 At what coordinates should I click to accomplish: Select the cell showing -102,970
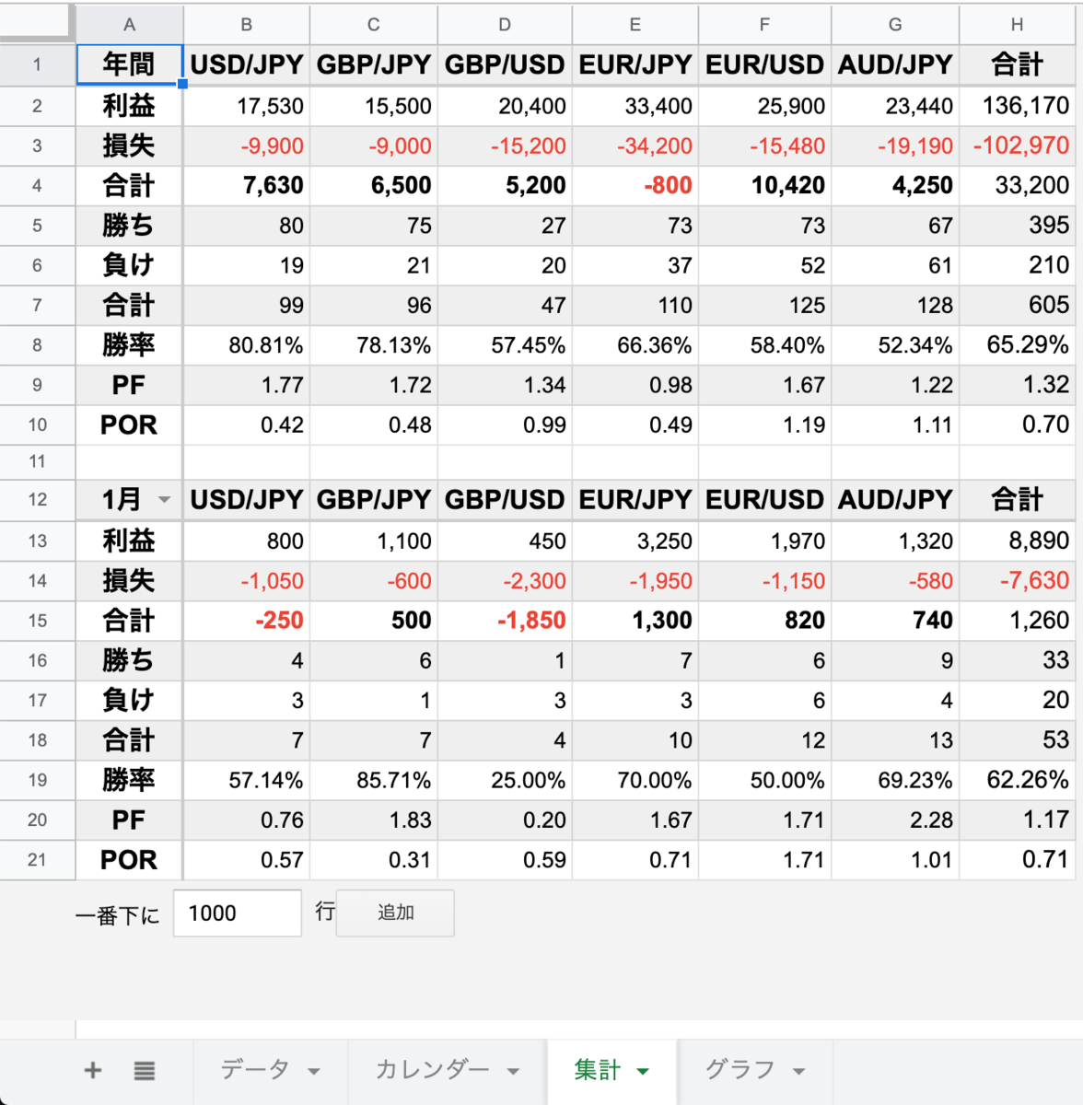[1017, 145]
